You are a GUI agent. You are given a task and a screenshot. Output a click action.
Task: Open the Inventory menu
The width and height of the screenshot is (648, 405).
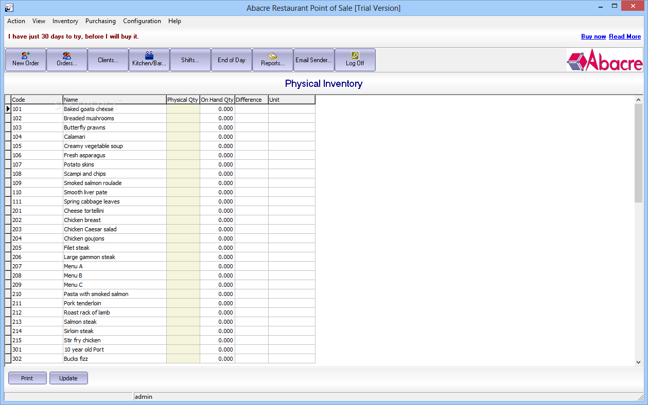coord(65,21)
